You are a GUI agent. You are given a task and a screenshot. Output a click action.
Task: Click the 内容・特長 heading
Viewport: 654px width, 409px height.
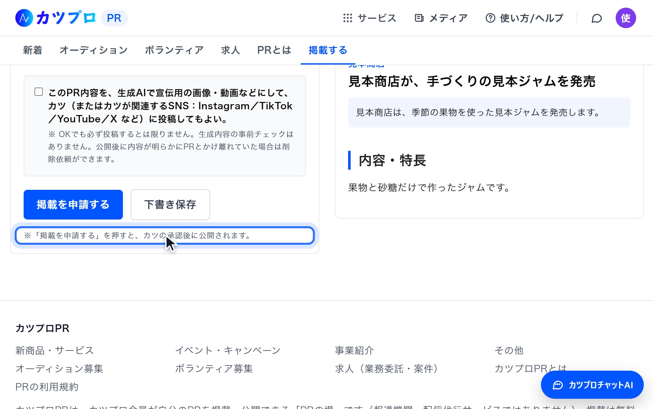pyautogui.click(x=392, y=160)
